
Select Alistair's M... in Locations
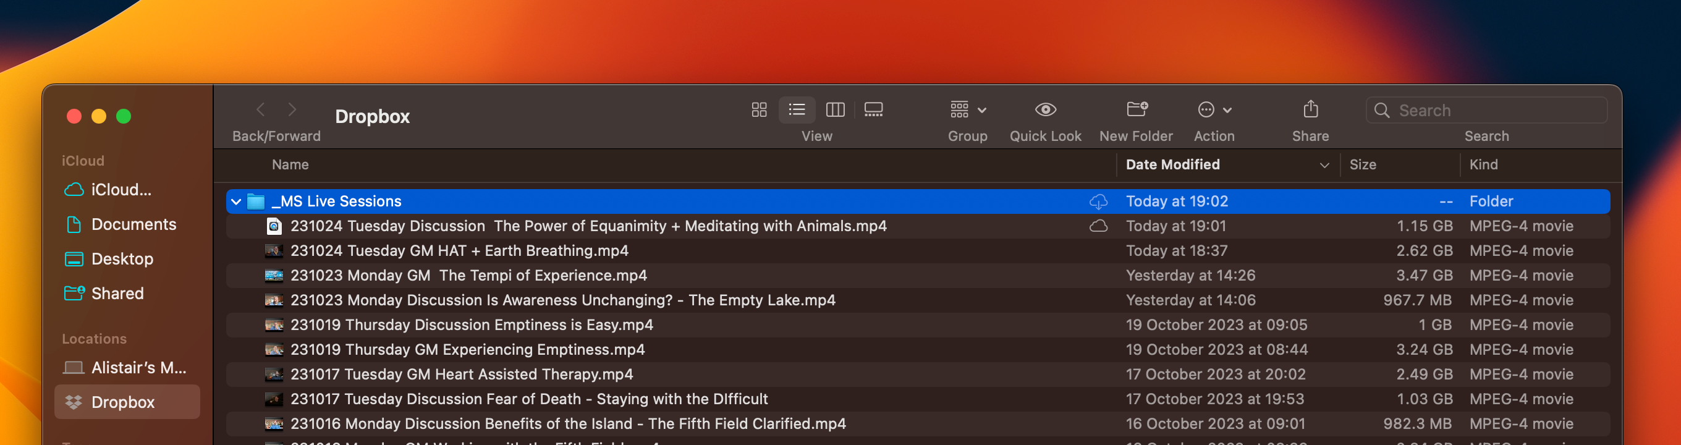[x=126, y=368]
